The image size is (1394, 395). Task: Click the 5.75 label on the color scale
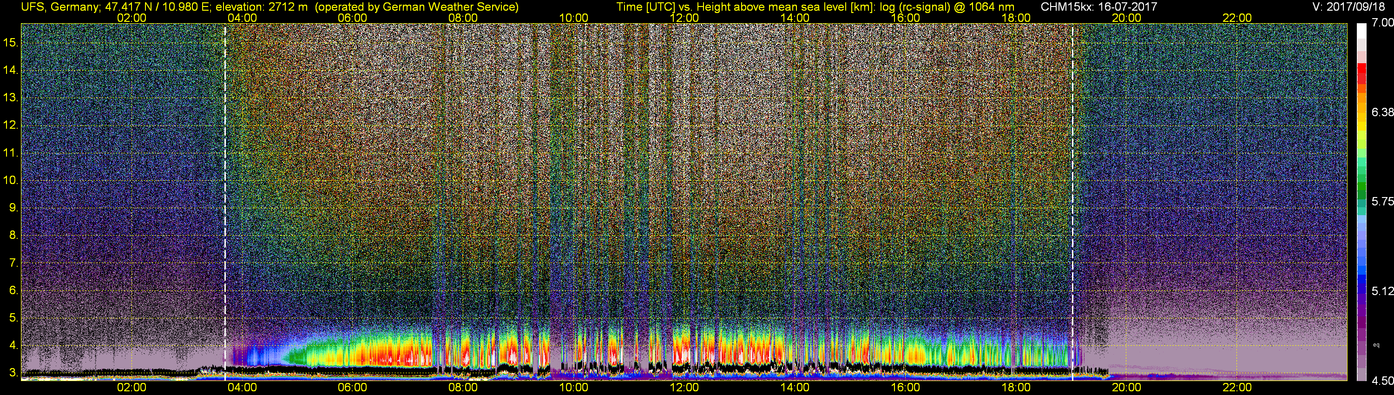(1382, 201)
